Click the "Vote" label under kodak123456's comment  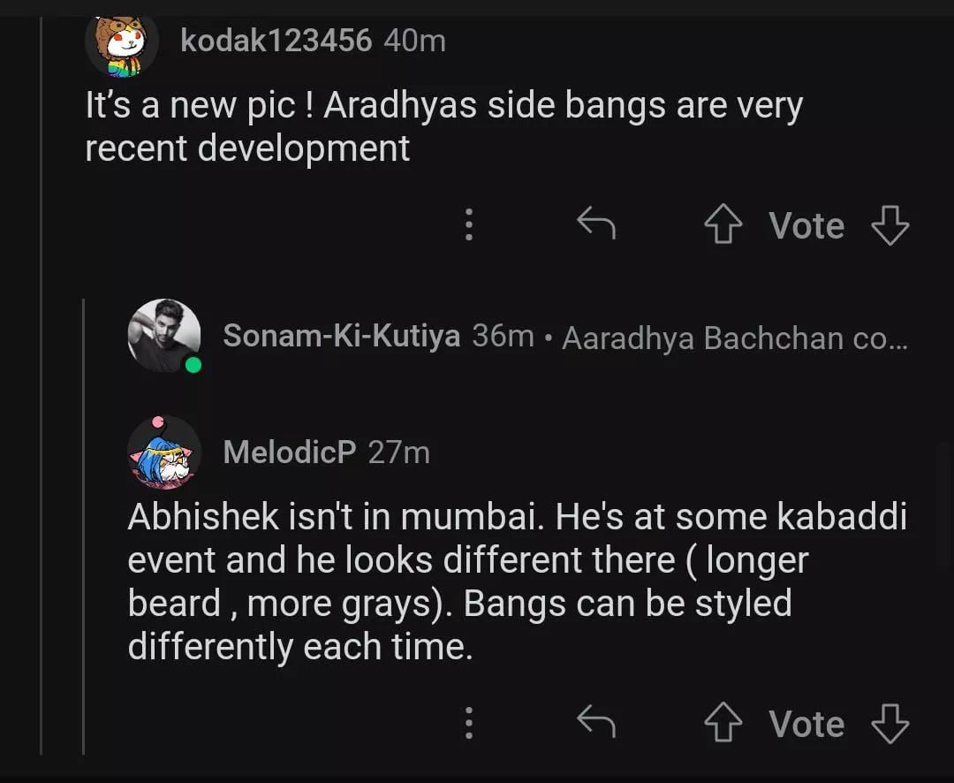(x=806, y=226)
